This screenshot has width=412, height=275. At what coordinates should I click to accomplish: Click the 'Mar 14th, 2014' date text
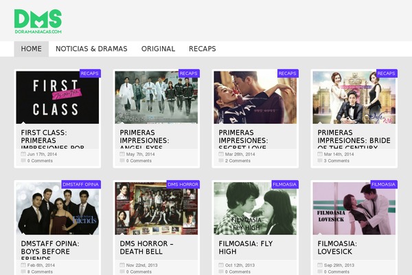click(339, 154)
